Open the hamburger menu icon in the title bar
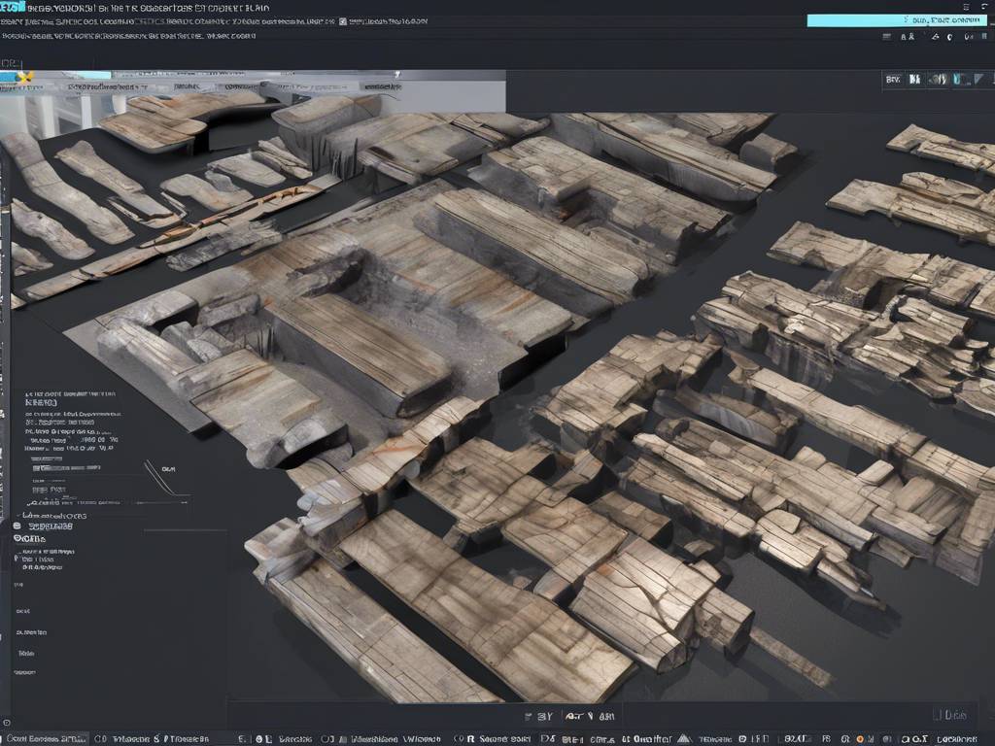Image resolution: width=995 pixels, height=746 pixels. 967,7
